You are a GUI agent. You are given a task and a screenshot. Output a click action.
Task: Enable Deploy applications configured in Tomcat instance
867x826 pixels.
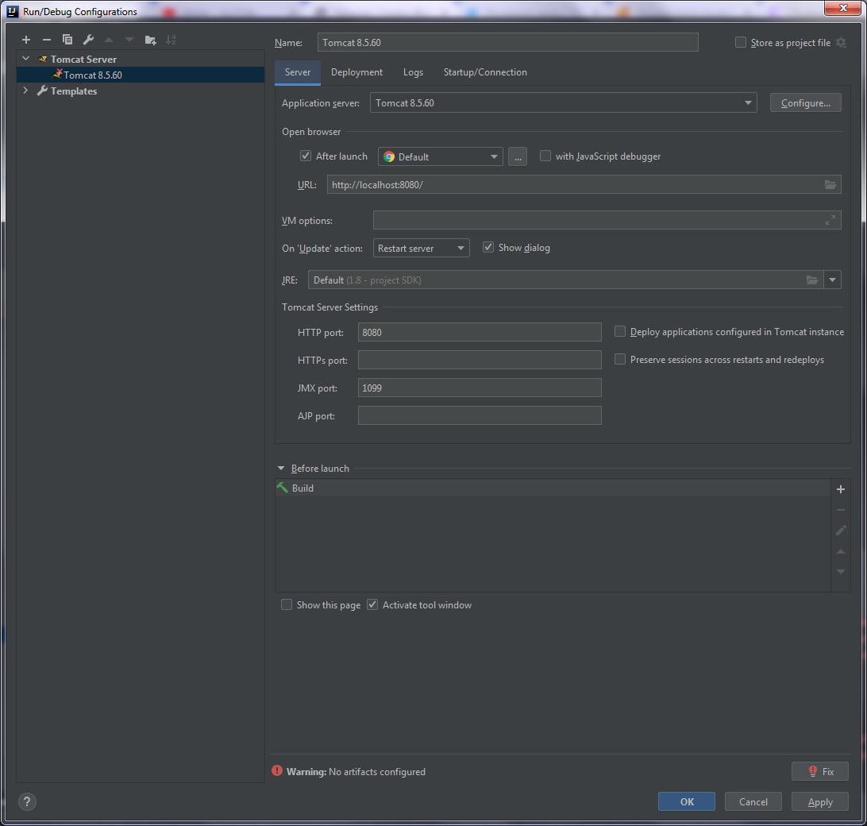click(620, 331)
